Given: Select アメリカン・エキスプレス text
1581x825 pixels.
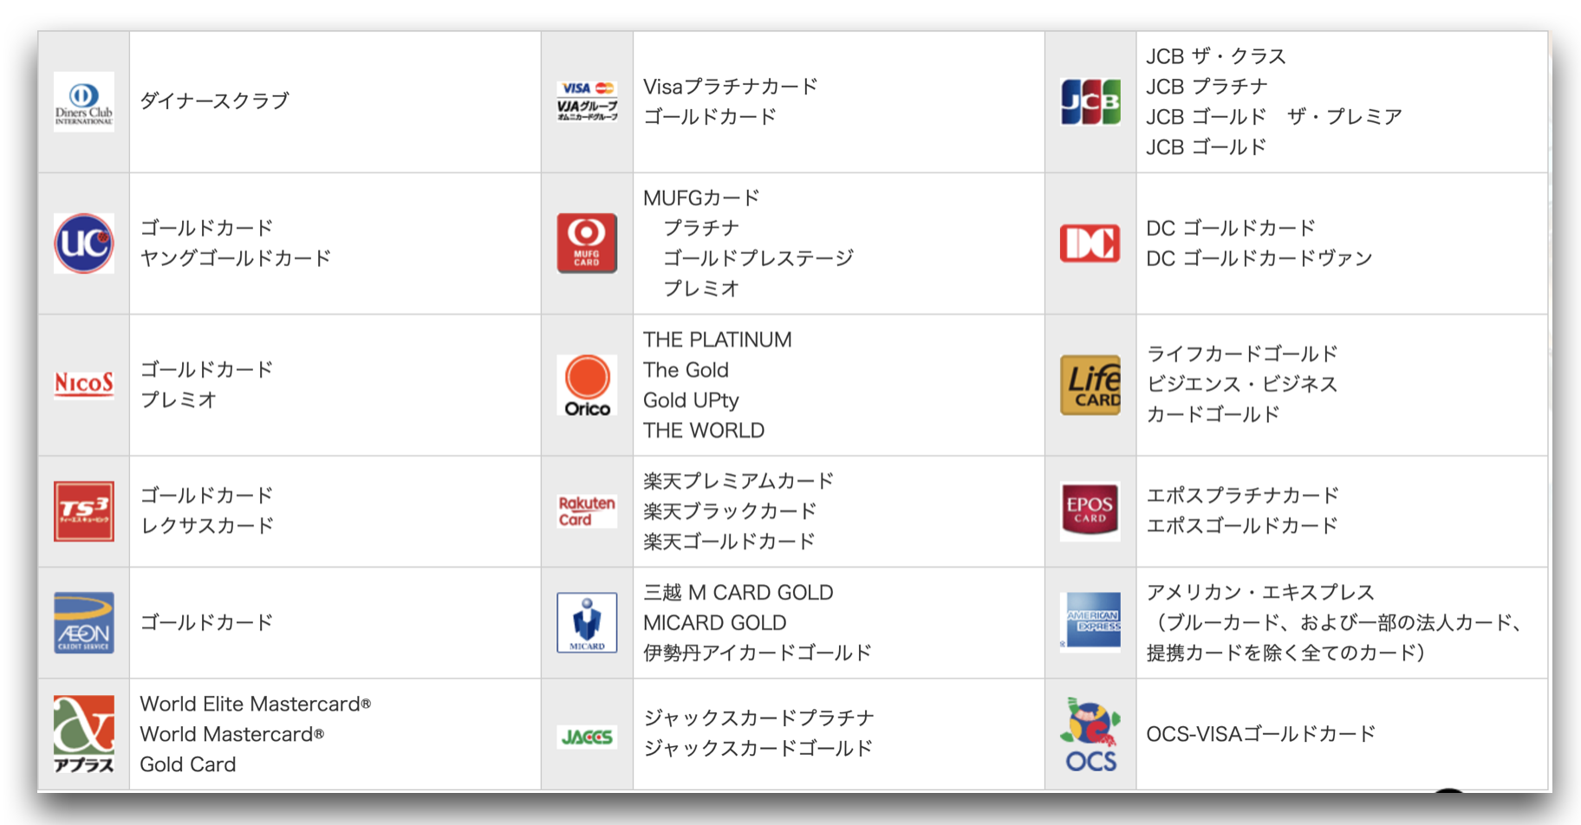Looking at the screenshot, I should [x=1260, y=593].
